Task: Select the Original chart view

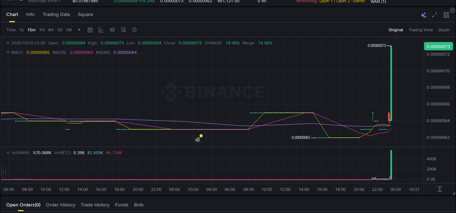Action: (x=396, y=30)
